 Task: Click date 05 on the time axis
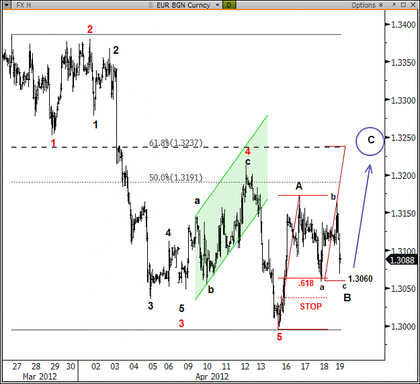(153, 367)
